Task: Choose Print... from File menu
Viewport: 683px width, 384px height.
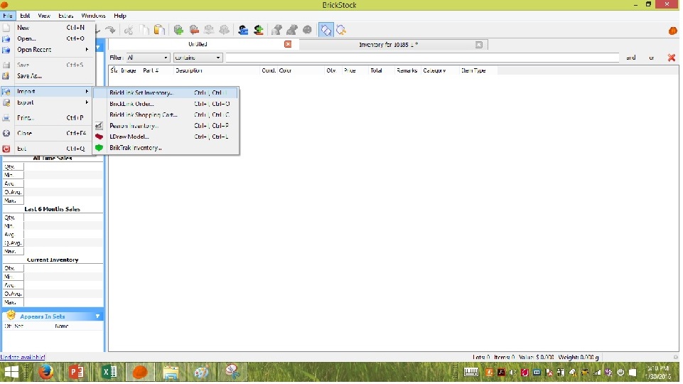Action: click(48, 117)
